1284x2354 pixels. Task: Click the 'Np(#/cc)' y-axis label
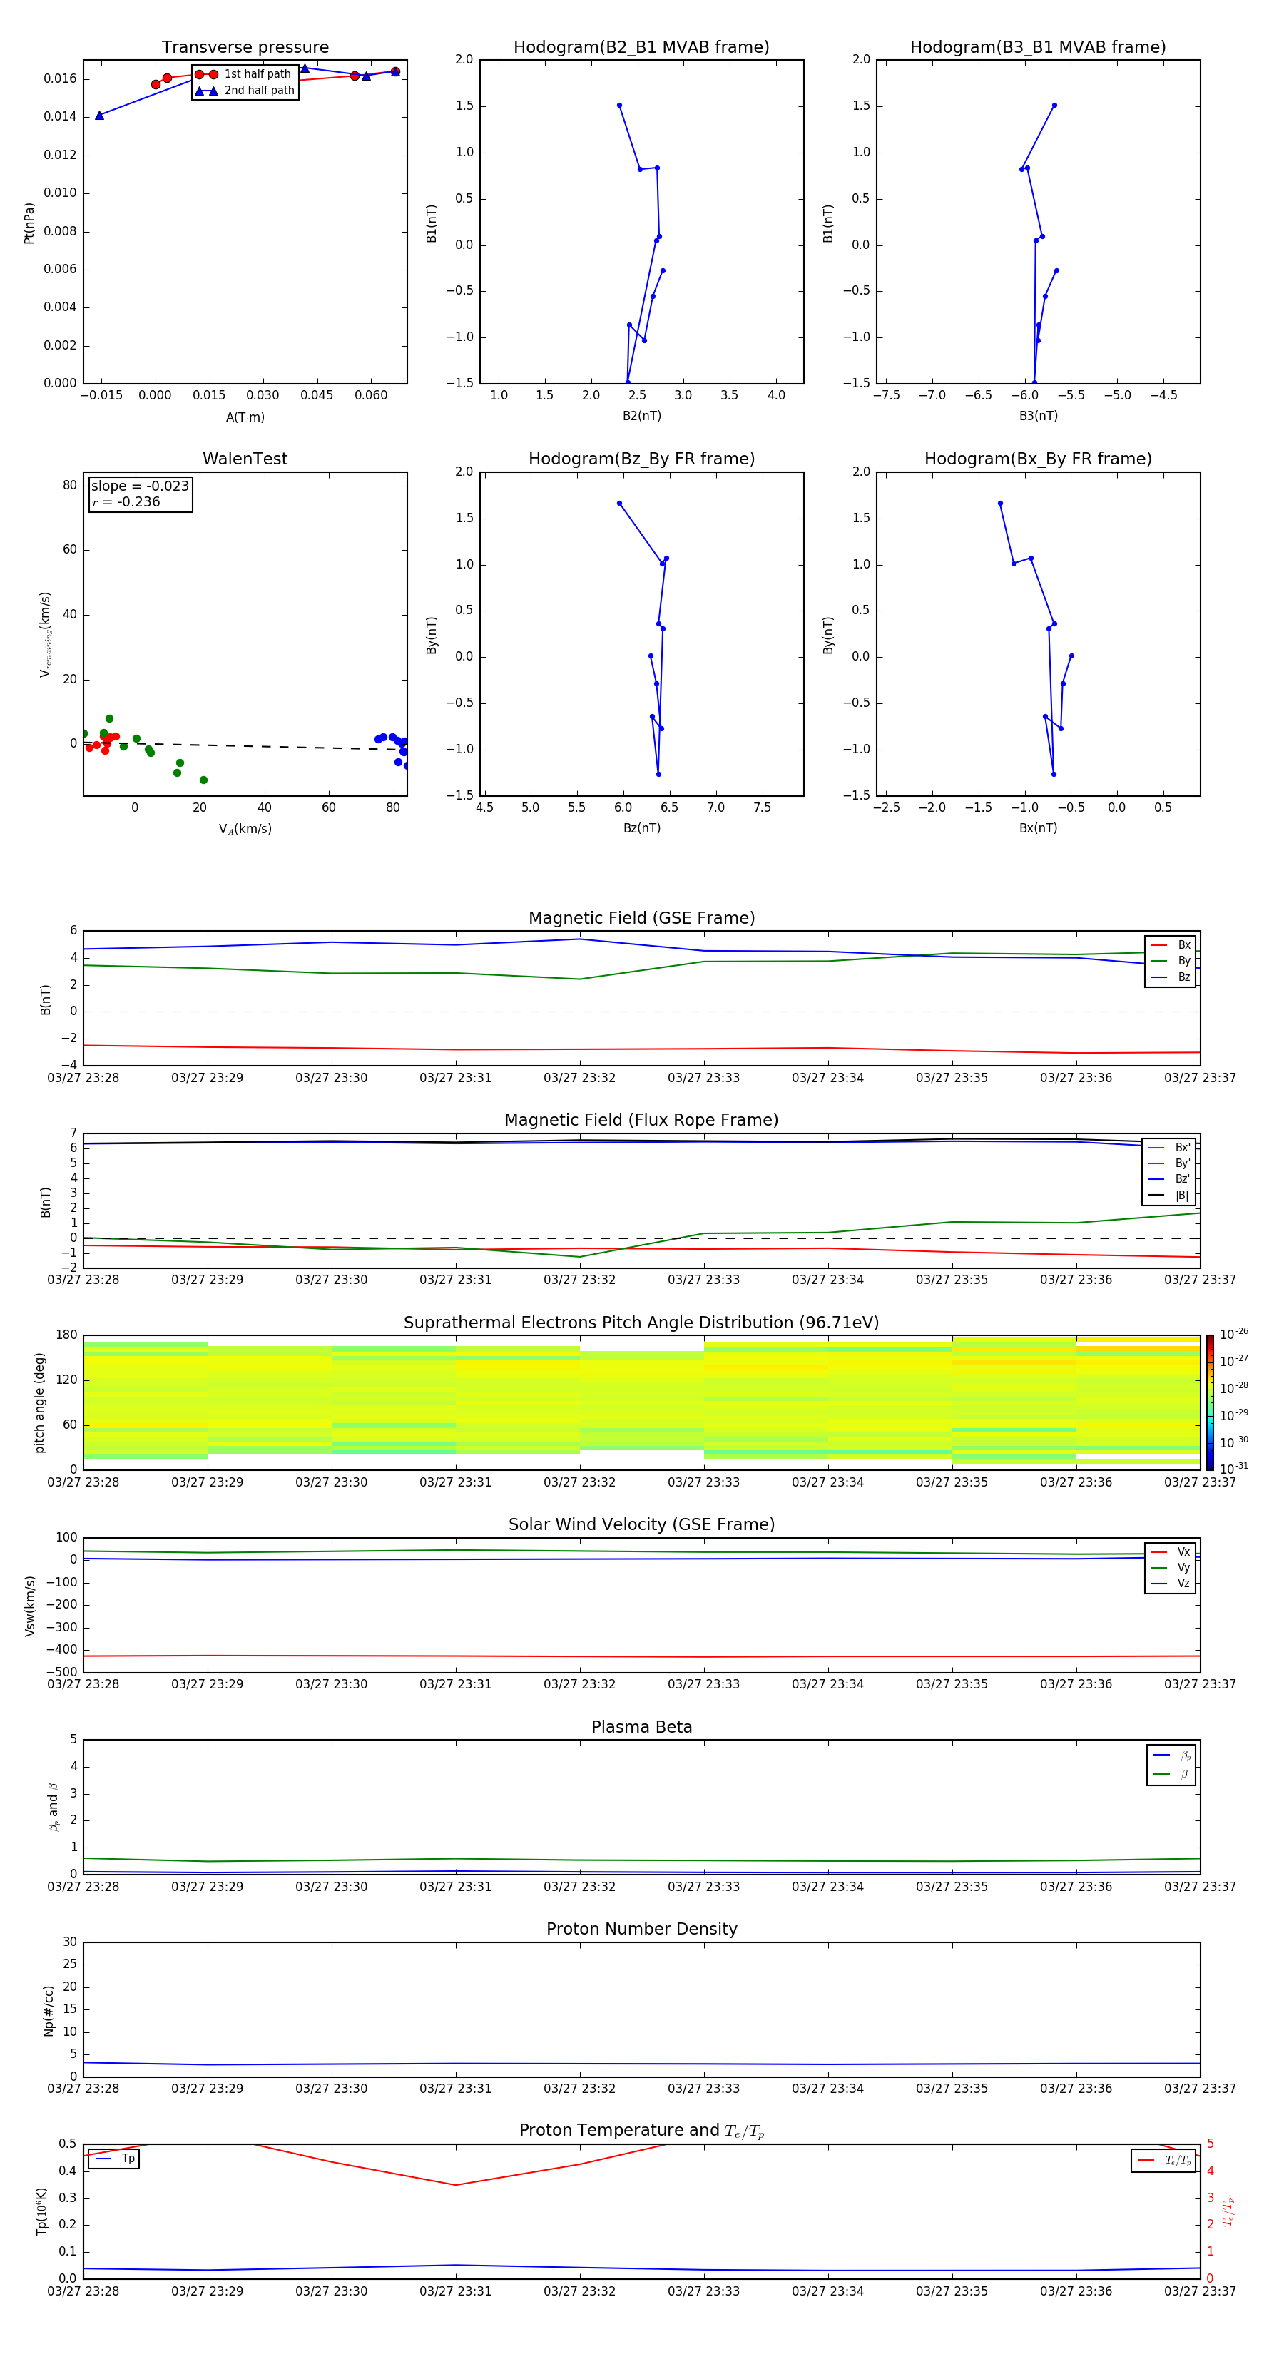click(x=49, y=2010)
